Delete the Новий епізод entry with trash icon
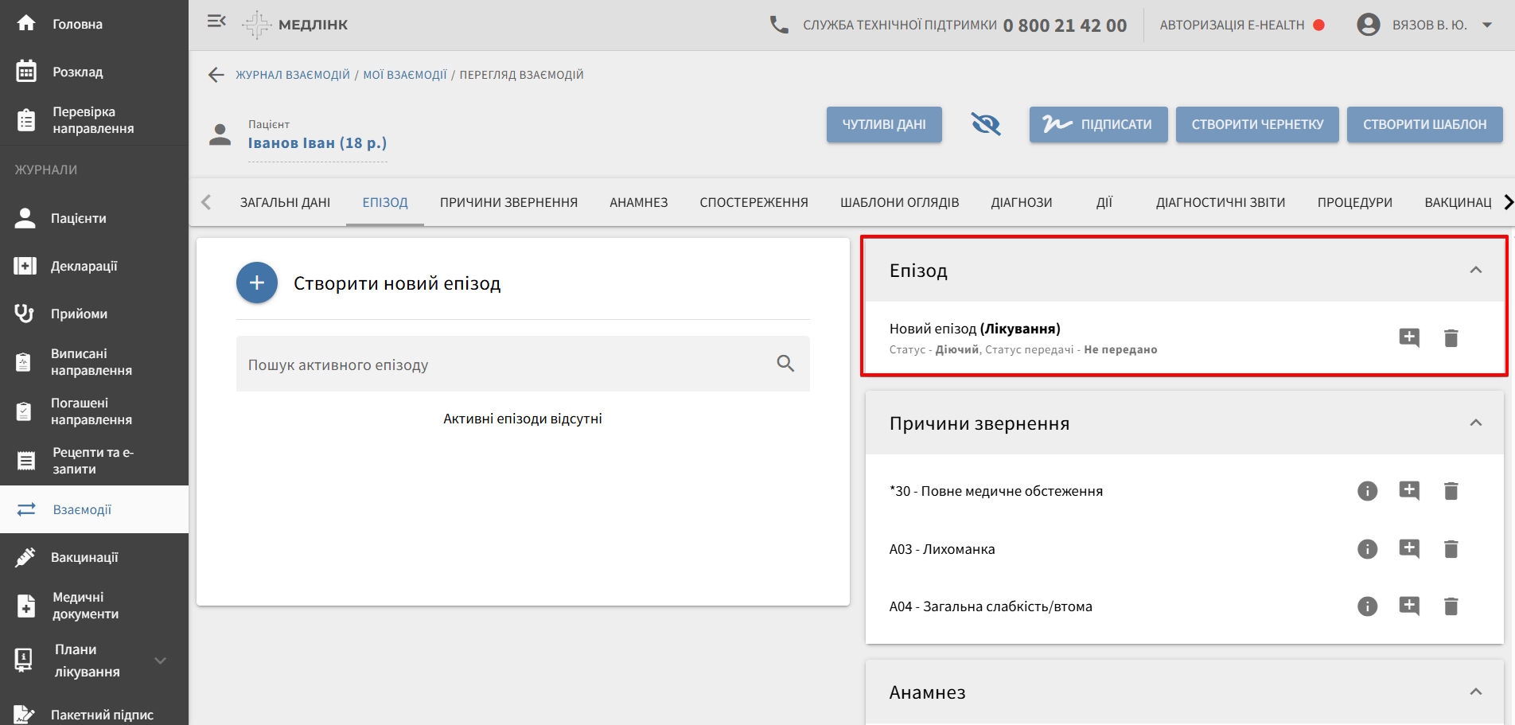1515x725 pixels. [1451, 338]
